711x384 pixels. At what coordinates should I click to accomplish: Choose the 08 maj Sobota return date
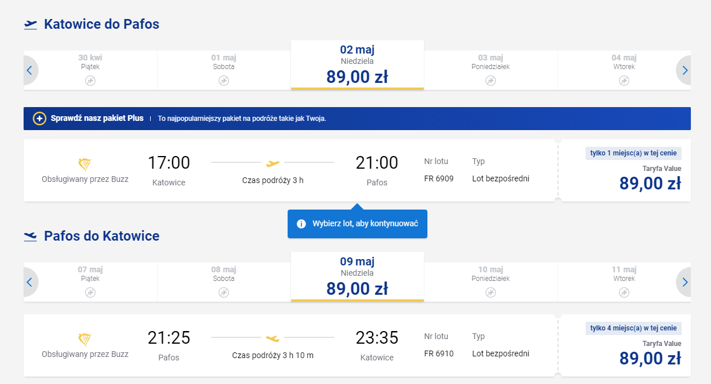click(224, 282)
